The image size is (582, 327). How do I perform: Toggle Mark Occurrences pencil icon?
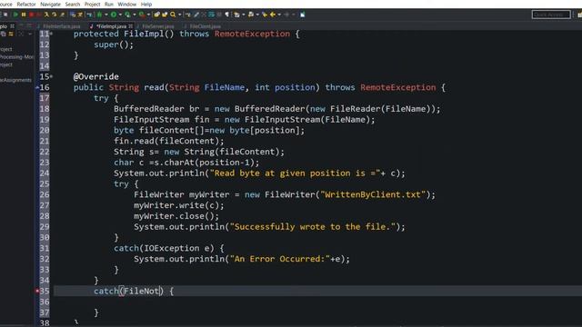click(196, 15)
